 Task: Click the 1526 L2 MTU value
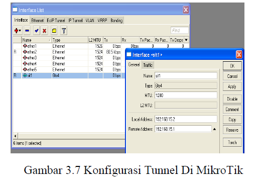[x=99, y=46]
